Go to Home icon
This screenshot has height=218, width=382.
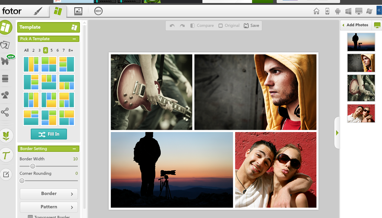pos(316,11)
